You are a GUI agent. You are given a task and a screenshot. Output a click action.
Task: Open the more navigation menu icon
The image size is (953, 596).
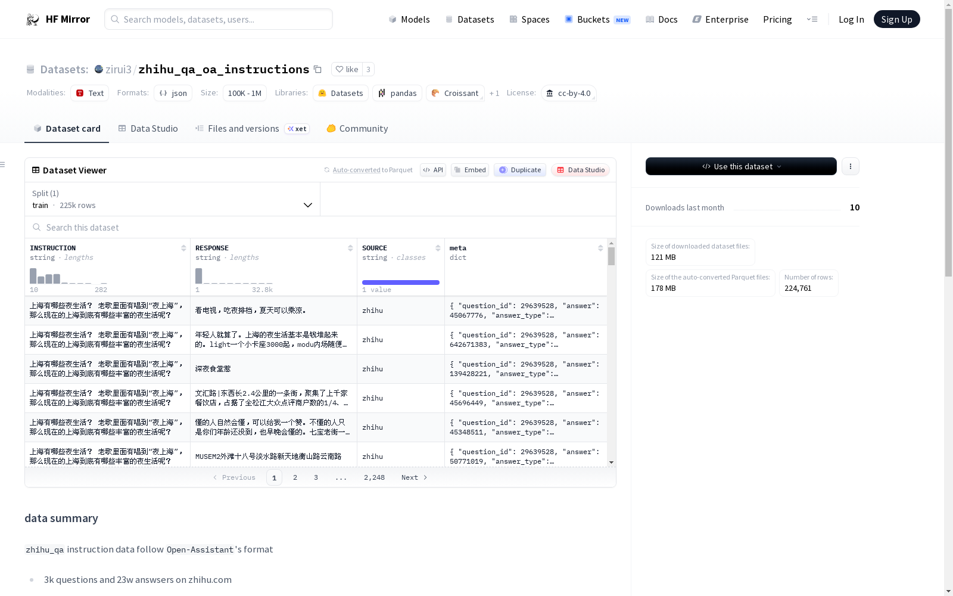point(812,19)
